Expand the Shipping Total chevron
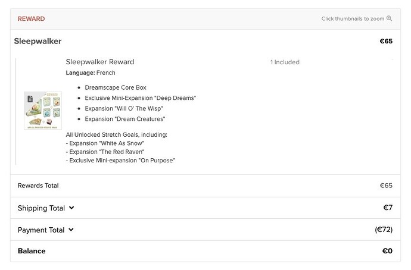 coord(71,208)
